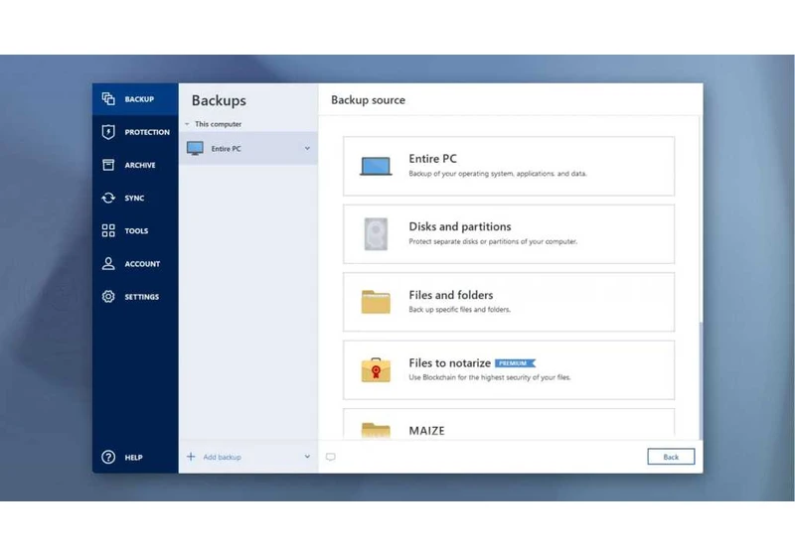Click the Tools grid icon
The width and height of the screenshot is (795, 556).
(108, 230)
